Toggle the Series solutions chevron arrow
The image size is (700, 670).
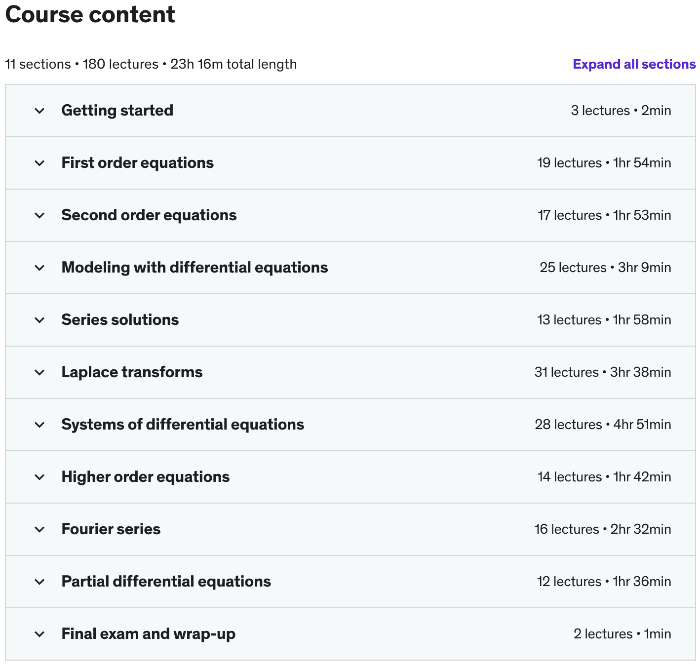click(x=39, y=320)
